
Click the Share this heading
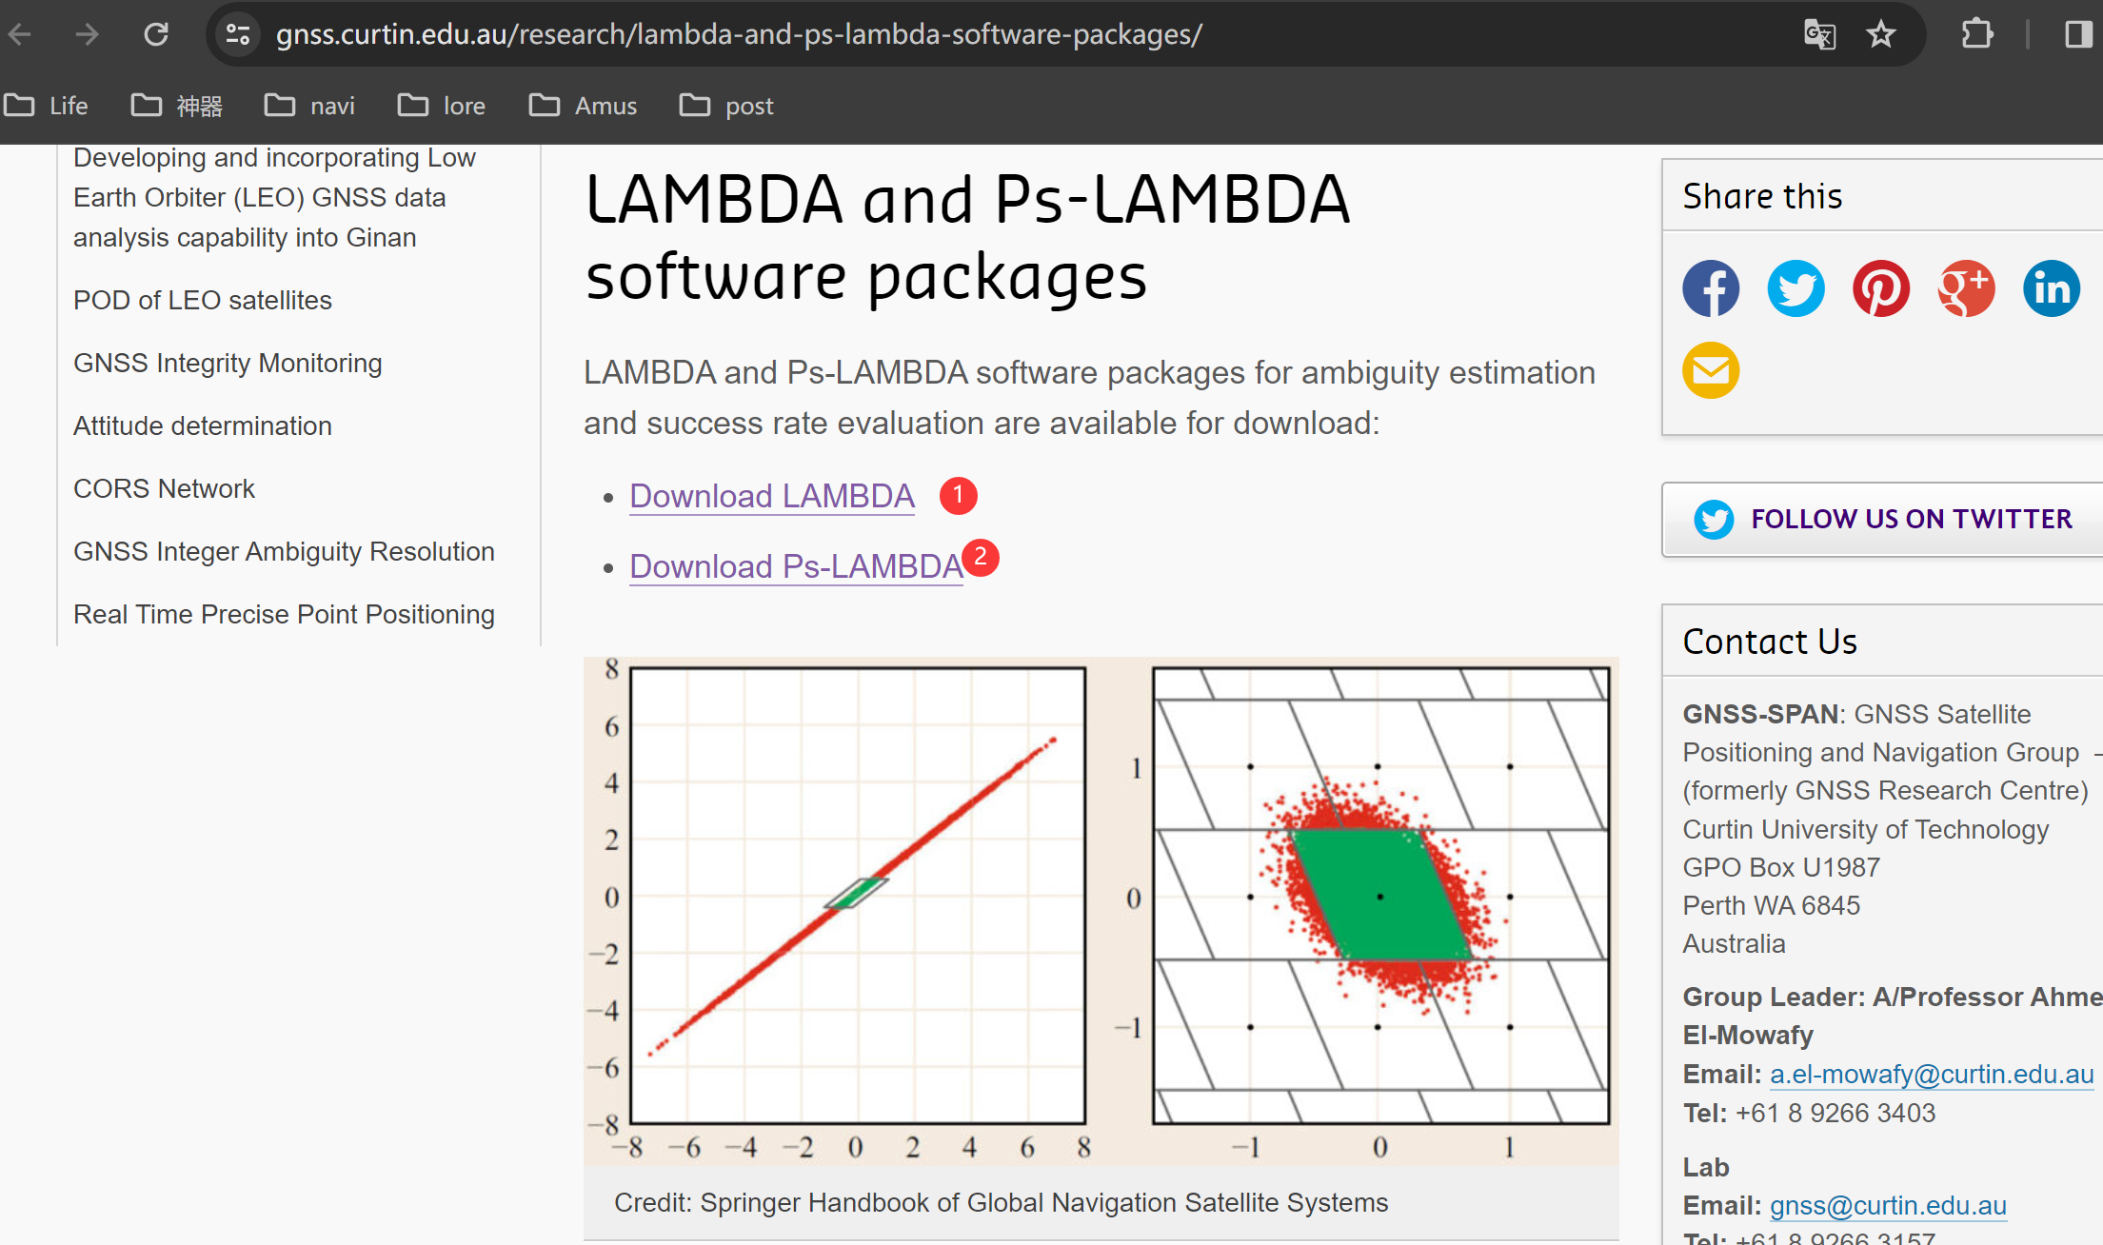(1762, 196)
